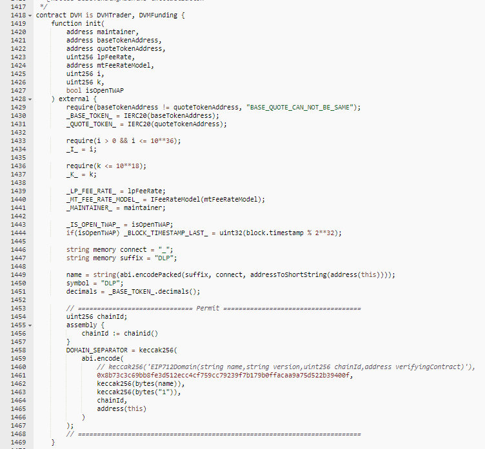This screenshot has width=485, height=449.
Task: Click on 'chainId := chainid()'
Action: click(x=120, y=334)
